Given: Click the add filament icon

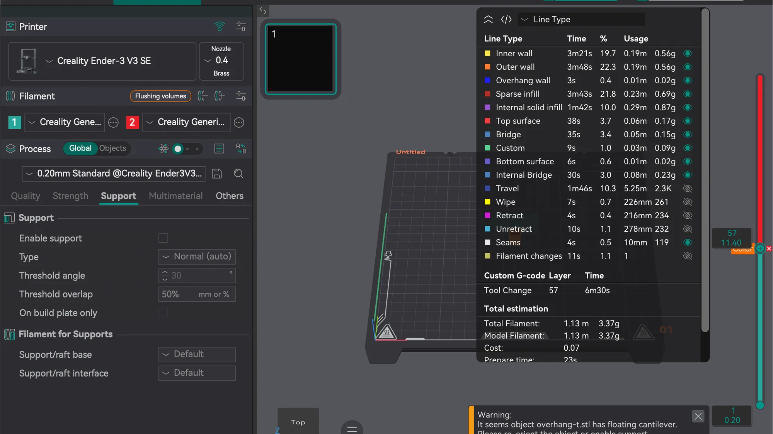Looking at the screenshot, I should click(220, 96).
